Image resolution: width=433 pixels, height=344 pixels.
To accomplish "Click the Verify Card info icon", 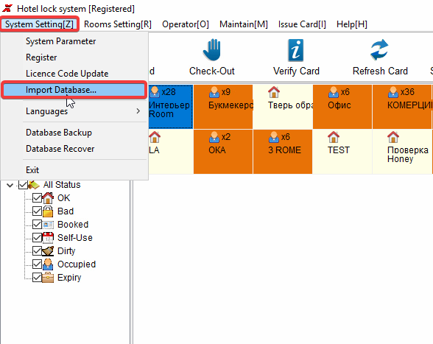I will click(296, 50).
